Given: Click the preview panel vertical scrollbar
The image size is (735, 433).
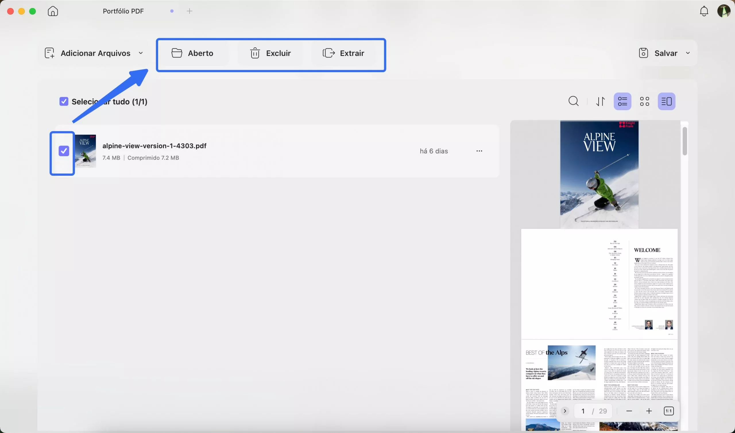Looking at the screenshot, I should tap(684, 142).
